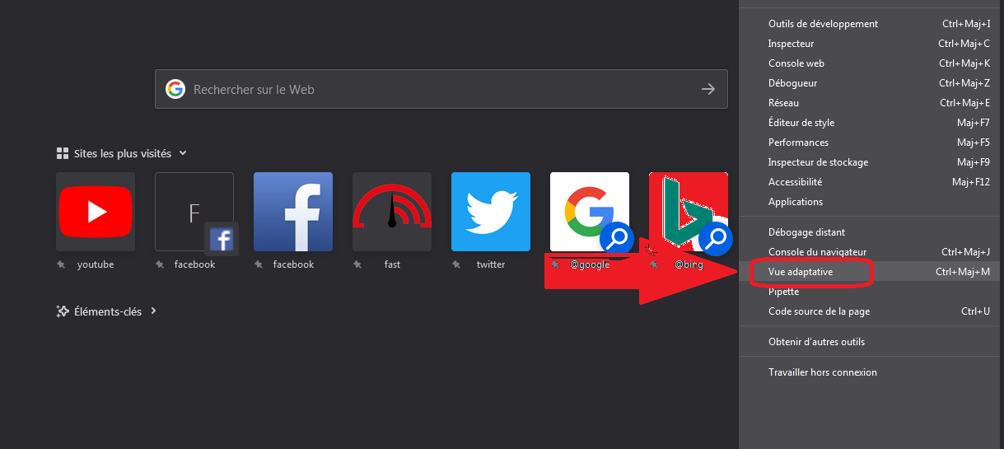Screen dimensions: 1004x449
Task: Open the blue facebook logo tile
Action: click(293, 212)
